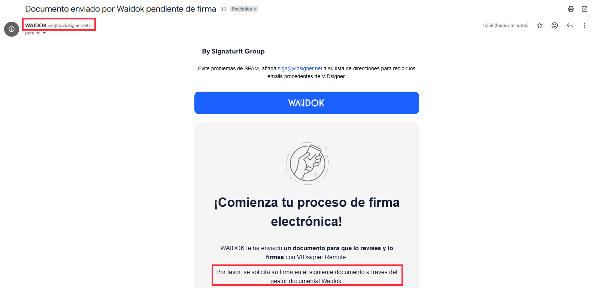Image resolution: width=594 pixels, height=288 pixels.
Task: Remove the Recibidos label with its x
Action: tap(255, 9)
